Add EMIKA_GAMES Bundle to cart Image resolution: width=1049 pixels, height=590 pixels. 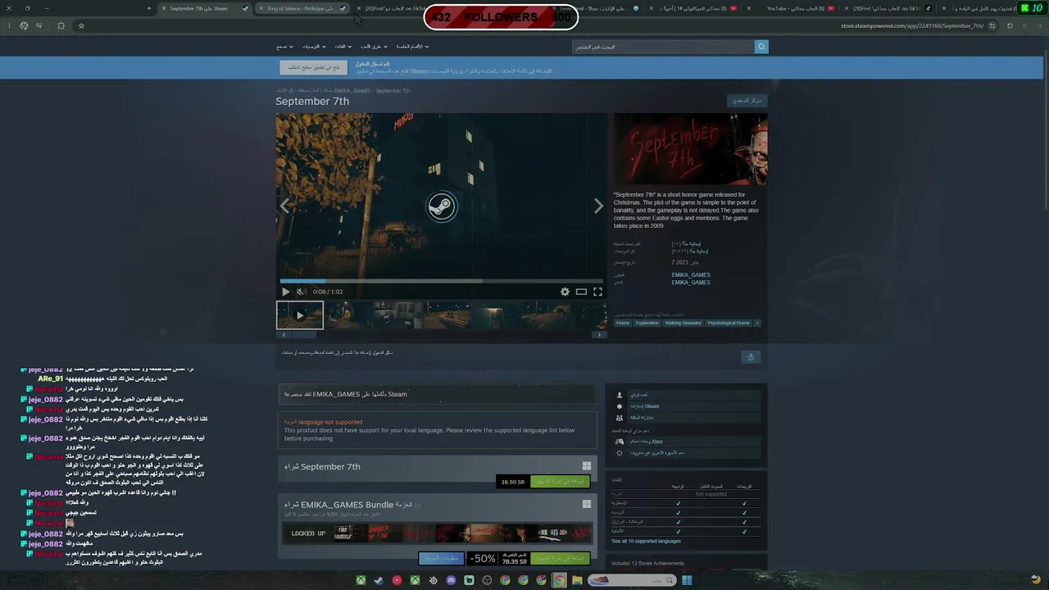[x=560, y=558]
